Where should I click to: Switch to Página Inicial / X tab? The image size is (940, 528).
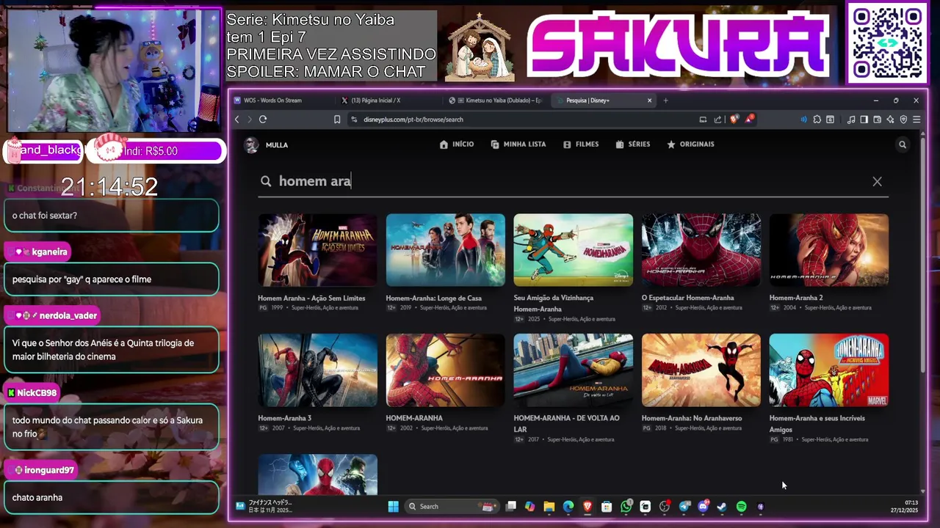(389, 100)
